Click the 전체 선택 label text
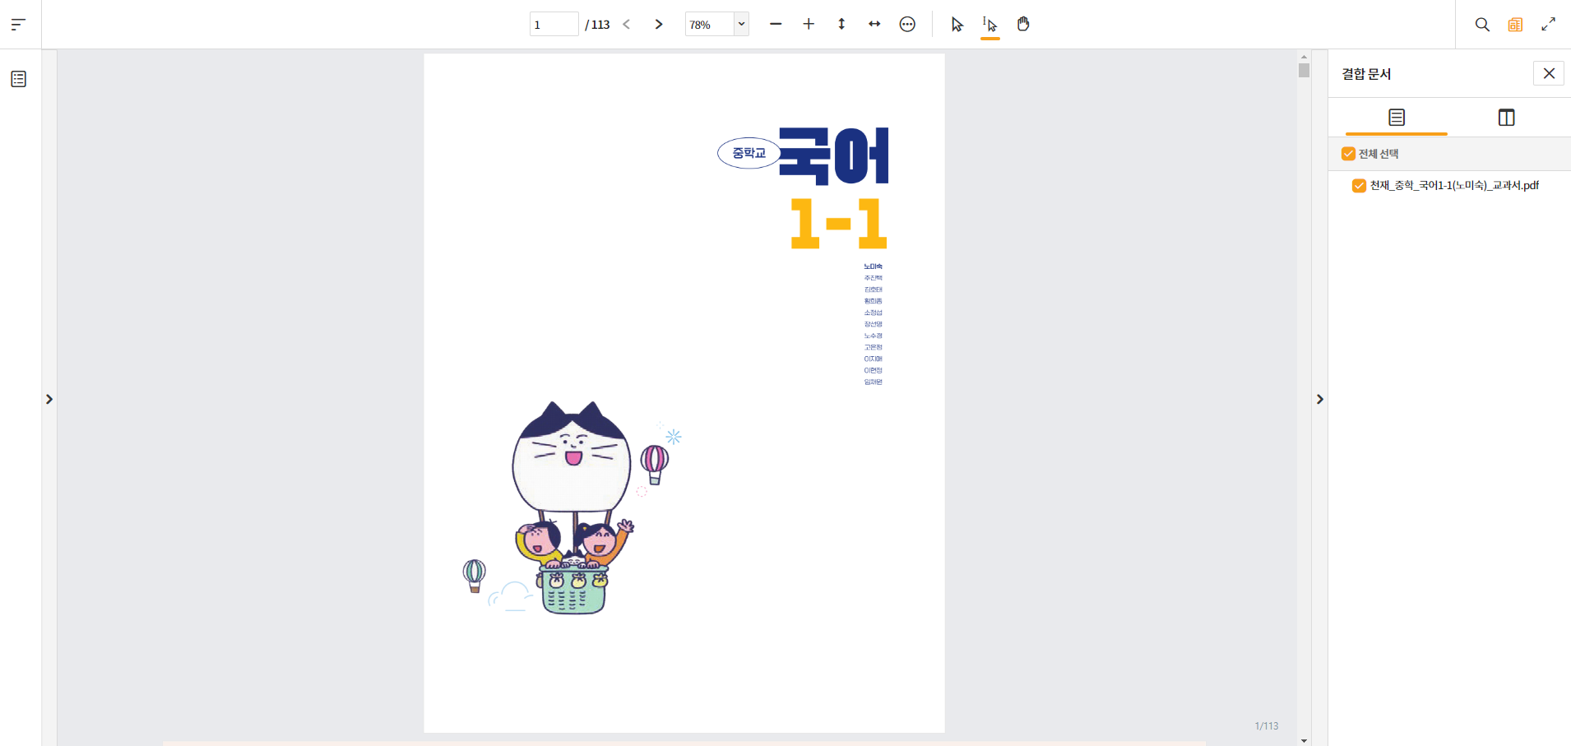 click(x=1379, y=154)
